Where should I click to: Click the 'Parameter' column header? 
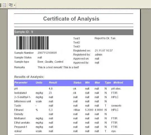point(21,83)
